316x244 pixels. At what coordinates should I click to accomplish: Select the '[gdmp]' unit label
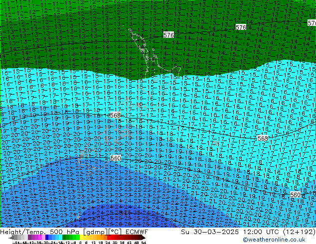95,232
